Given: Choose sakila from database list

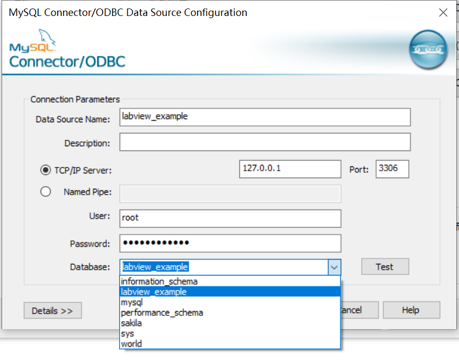Looking at the screenshot, I should (230, 323).
